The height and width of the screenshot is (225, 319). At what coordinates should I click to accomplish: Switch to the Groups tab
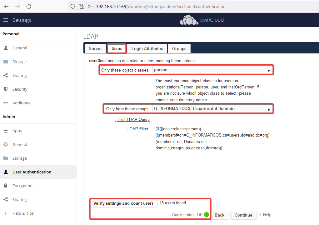pos(179,48)
